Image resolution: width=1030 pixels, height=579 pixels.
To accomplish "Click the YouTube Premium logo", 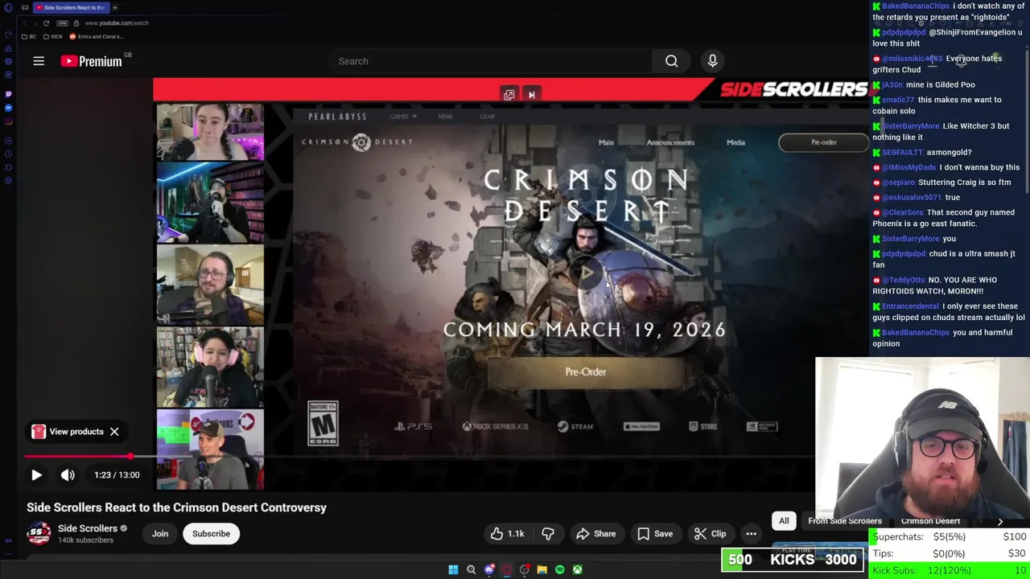I will pos(91,61).
